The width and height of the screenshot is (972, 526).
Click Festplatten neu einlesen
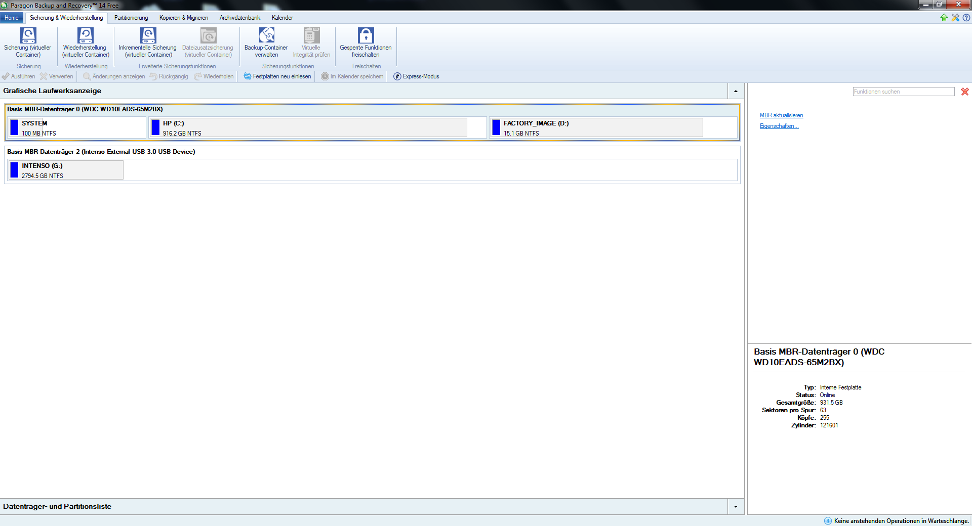[x=277, y=76]
